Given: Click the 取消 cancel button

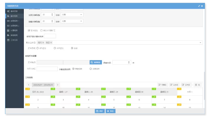Looking at the screenshot, I should pyautogui.click(x=111, y=111).
